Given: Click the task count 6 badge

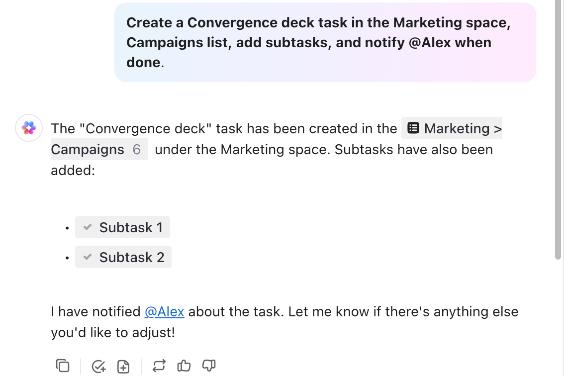Looking at the screenshot, I should [137, 150].
